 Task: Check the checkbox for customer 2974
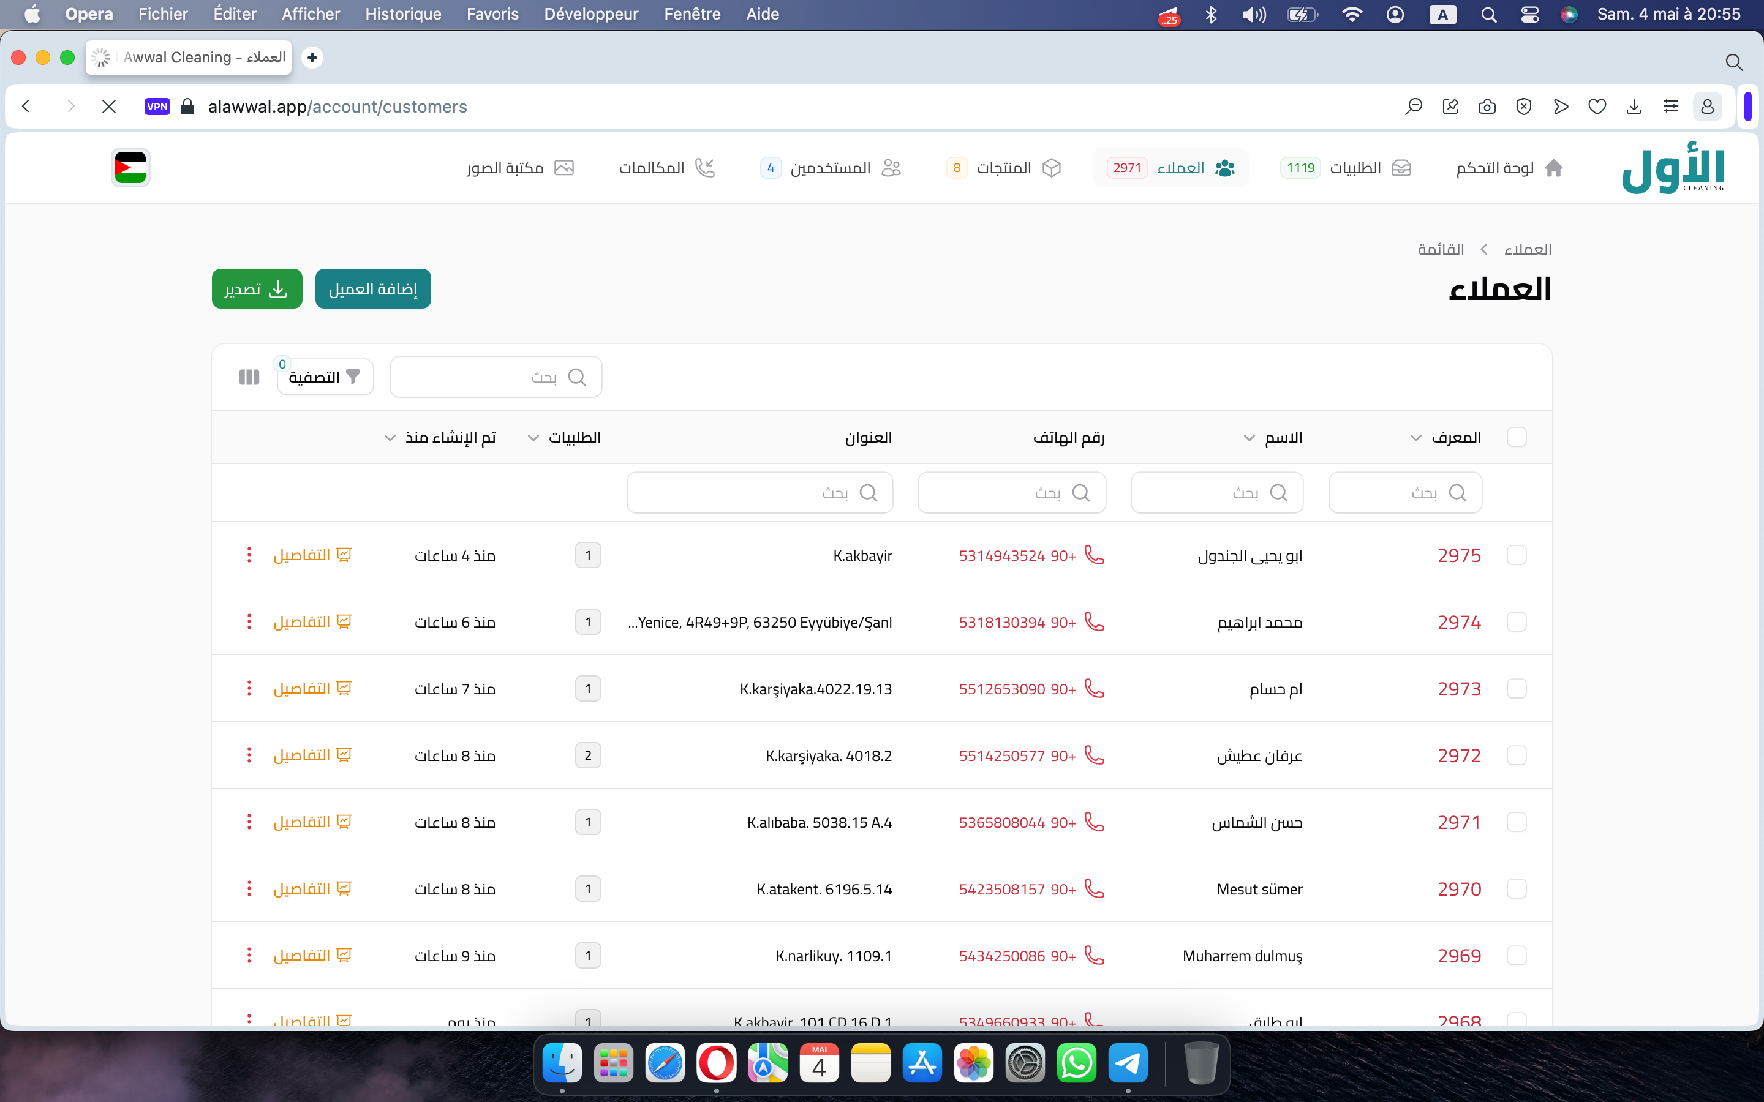(x=1516, y=623)
